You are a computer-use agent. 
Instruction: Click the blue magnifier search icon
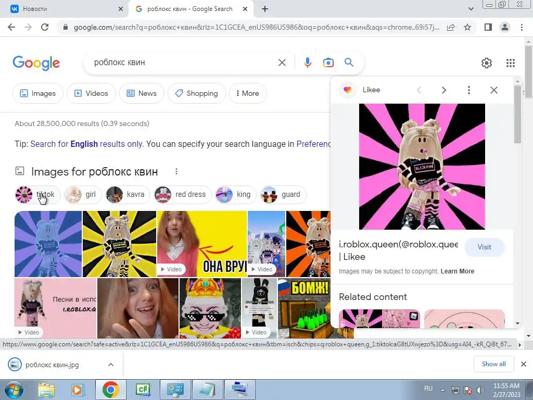click(349, 63)
